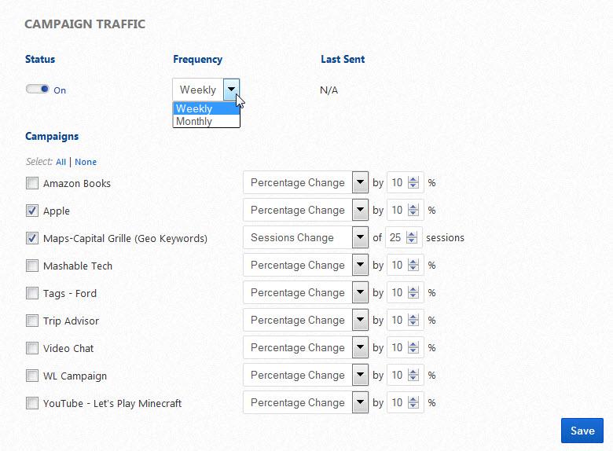Click the Save button
The height and width of the screenshot is (451, 613).
click(582, 431)
